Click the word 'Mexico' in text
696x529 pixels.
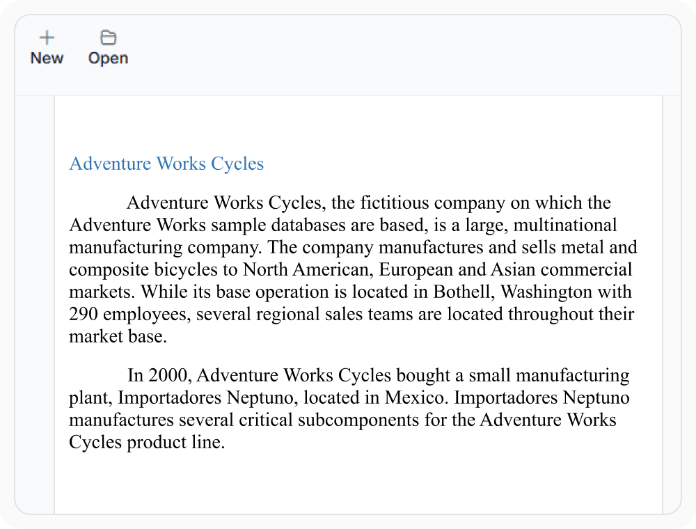(415, 397)
